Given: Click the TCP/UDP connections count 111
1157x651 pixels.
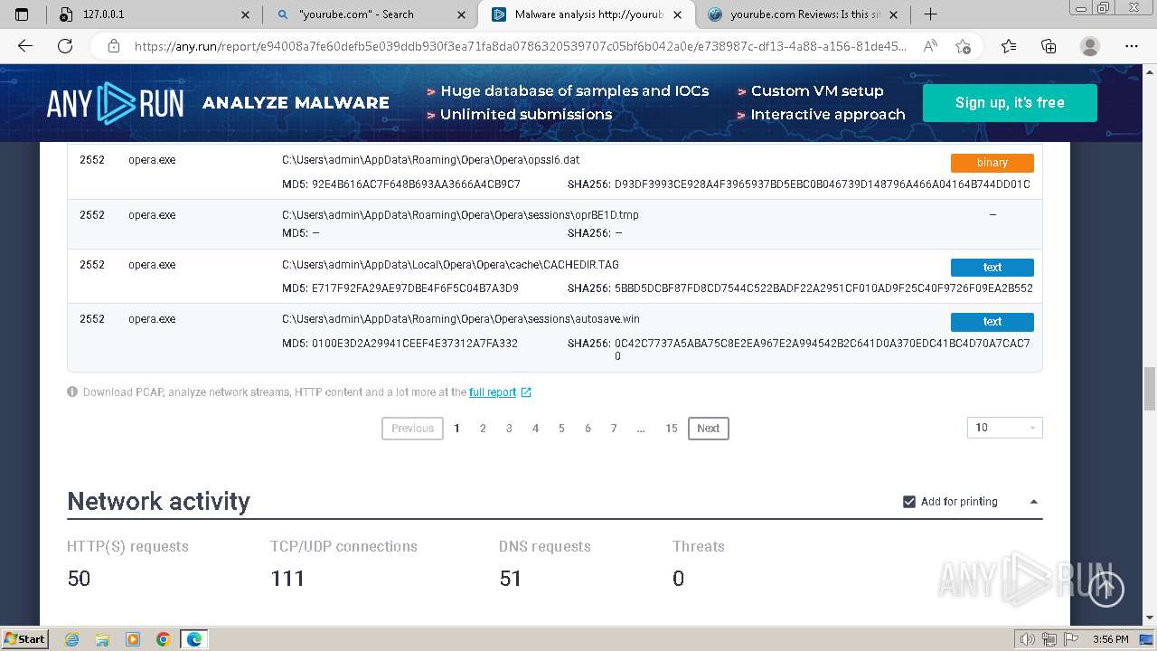Looking at the screenshot, I should [x=287, y=579].
